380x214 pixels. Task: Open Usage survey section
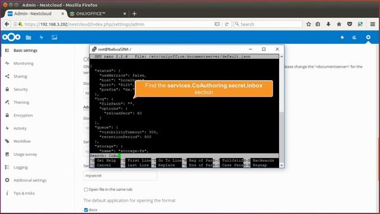click(x=25, y=155)
